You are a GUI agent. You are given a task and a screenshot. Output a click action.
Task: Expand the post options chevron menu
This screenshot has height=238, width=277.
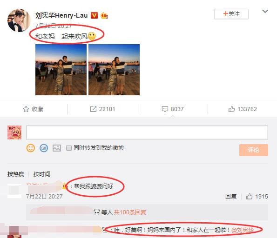click(265, 12)
